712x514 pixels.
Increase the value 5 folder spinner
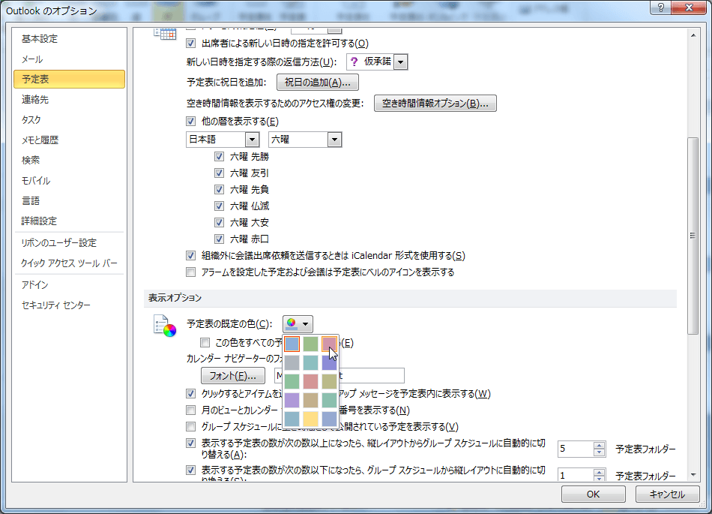point(599,446)
